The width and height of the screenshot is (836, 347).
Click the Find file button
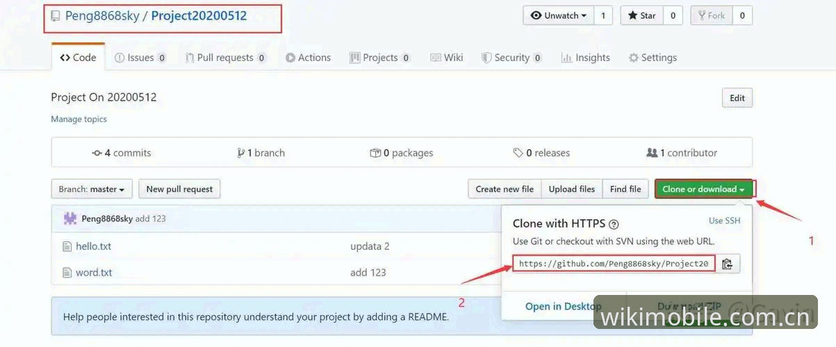click(x=625, y=189)
